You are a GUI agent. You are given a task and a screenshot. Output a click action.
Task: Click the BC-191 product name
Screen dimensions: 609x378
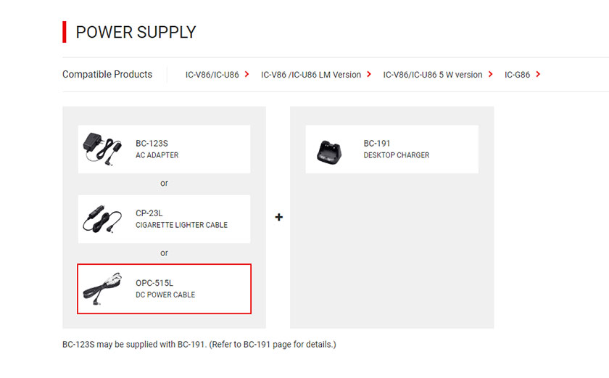377,144
